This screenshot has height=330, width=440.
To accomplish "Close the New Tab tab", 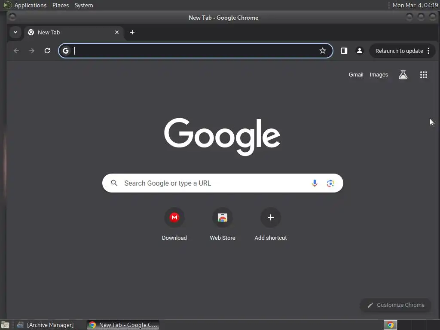I will point(117,32).
